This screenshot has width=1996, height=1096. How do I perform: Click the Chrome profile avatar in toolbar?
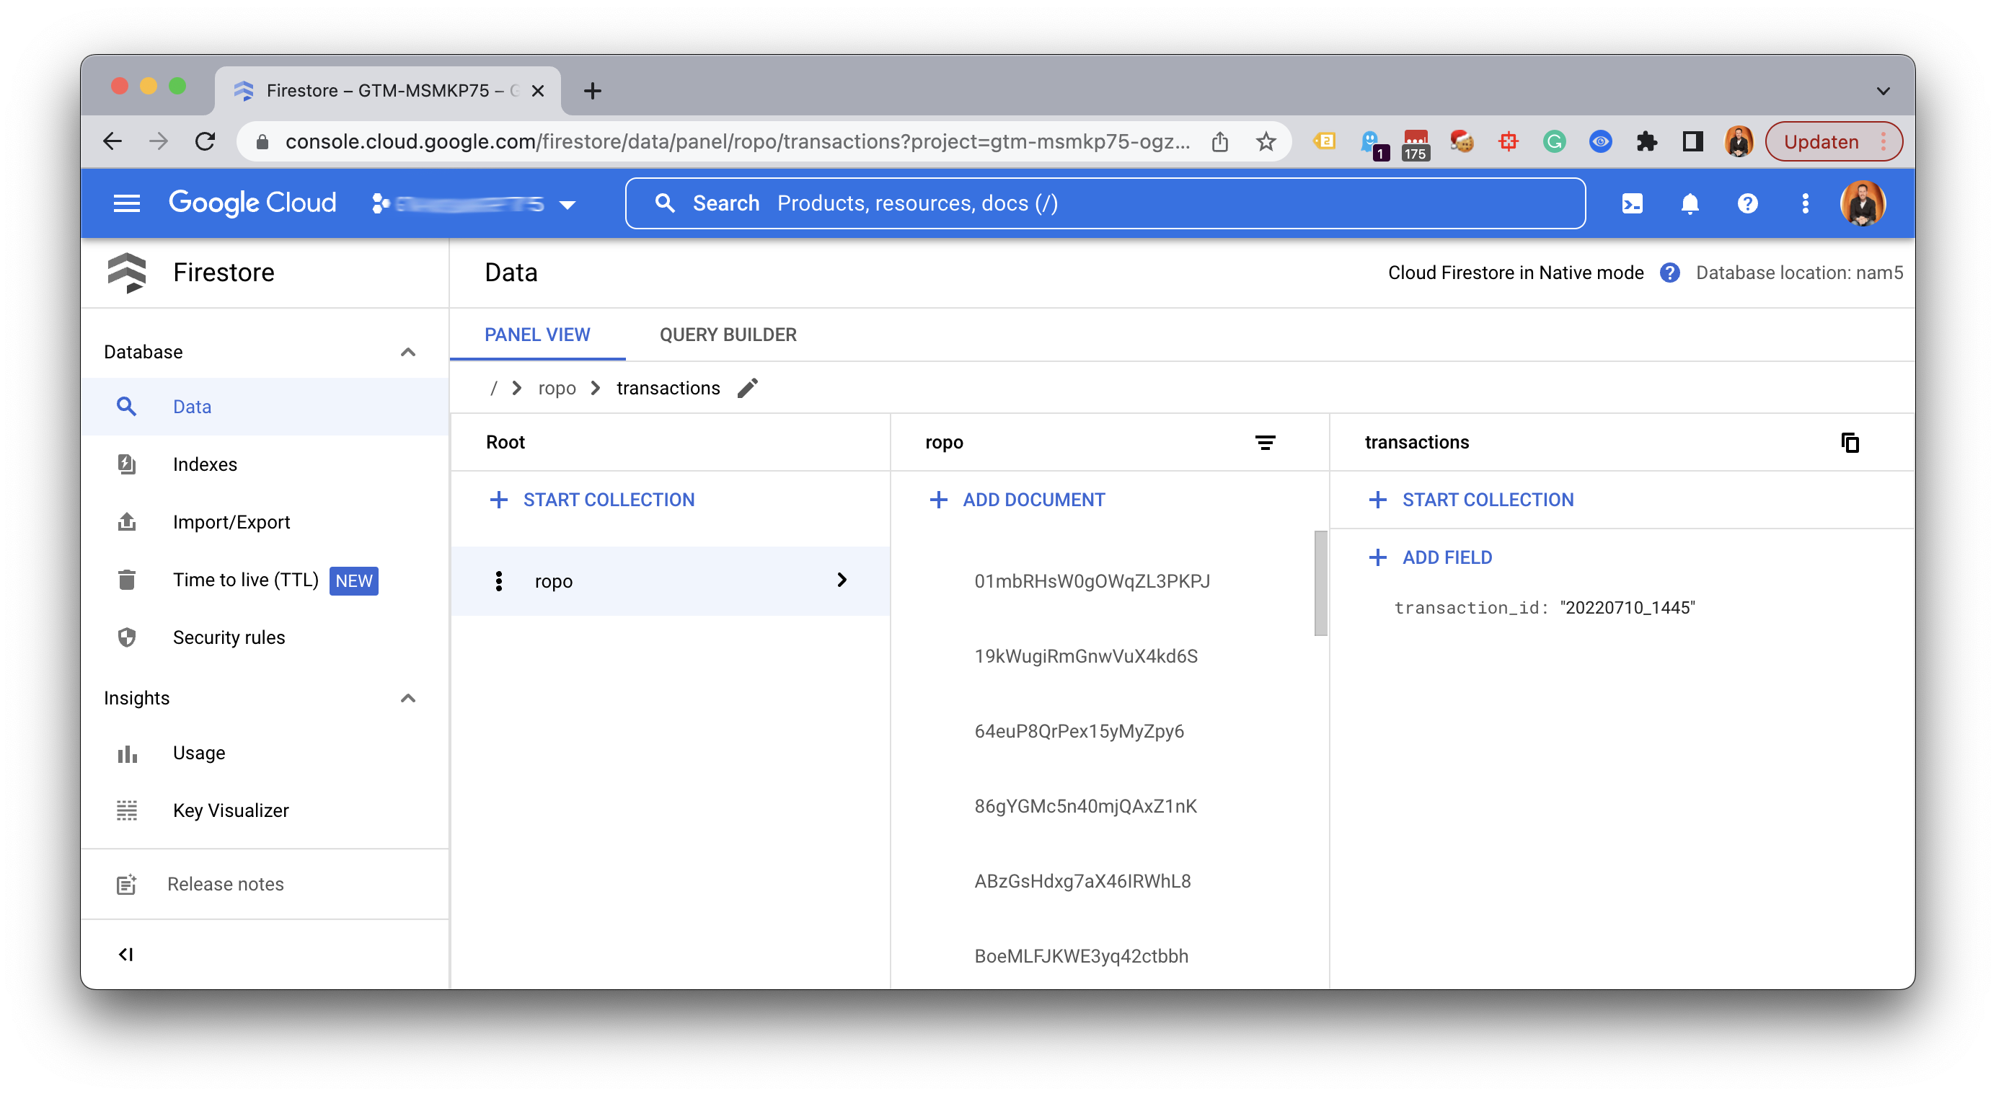pyautogui.click(x=1739, y=142)
